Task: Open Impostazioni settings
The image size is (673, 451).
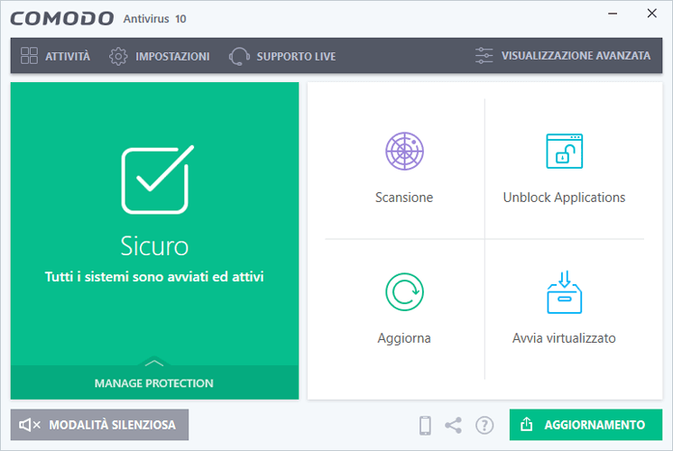Action: [160, 56]
